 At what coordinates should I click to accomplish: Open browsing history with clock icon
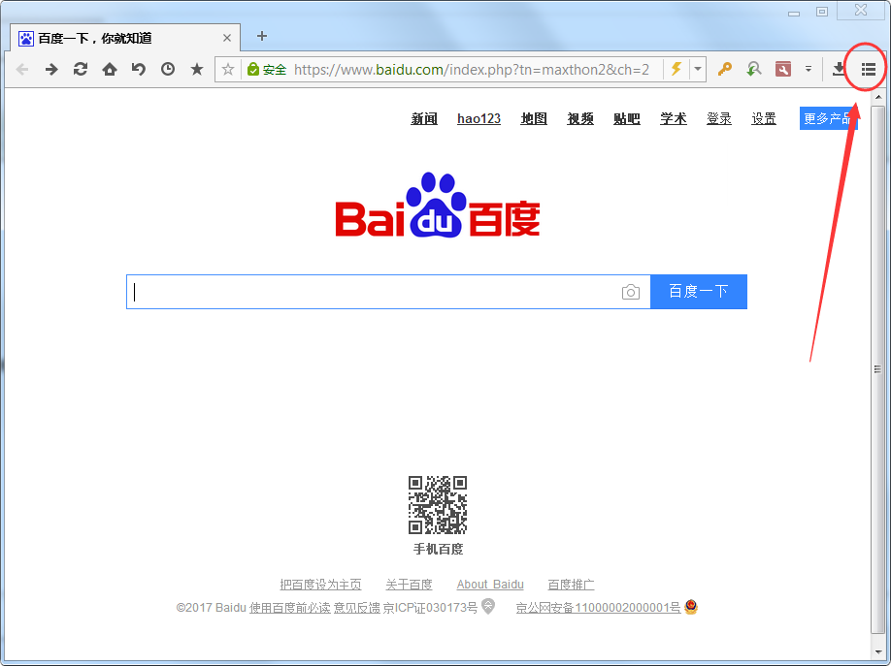pyautogui.click(x=167, y=69)
